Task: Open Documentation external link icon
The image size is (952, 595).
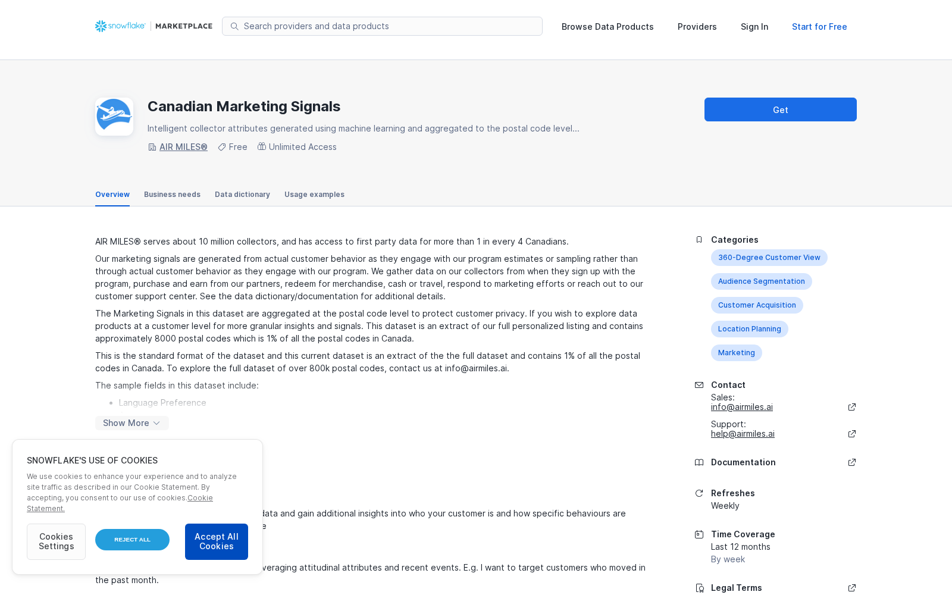Action: pos(852,462)
